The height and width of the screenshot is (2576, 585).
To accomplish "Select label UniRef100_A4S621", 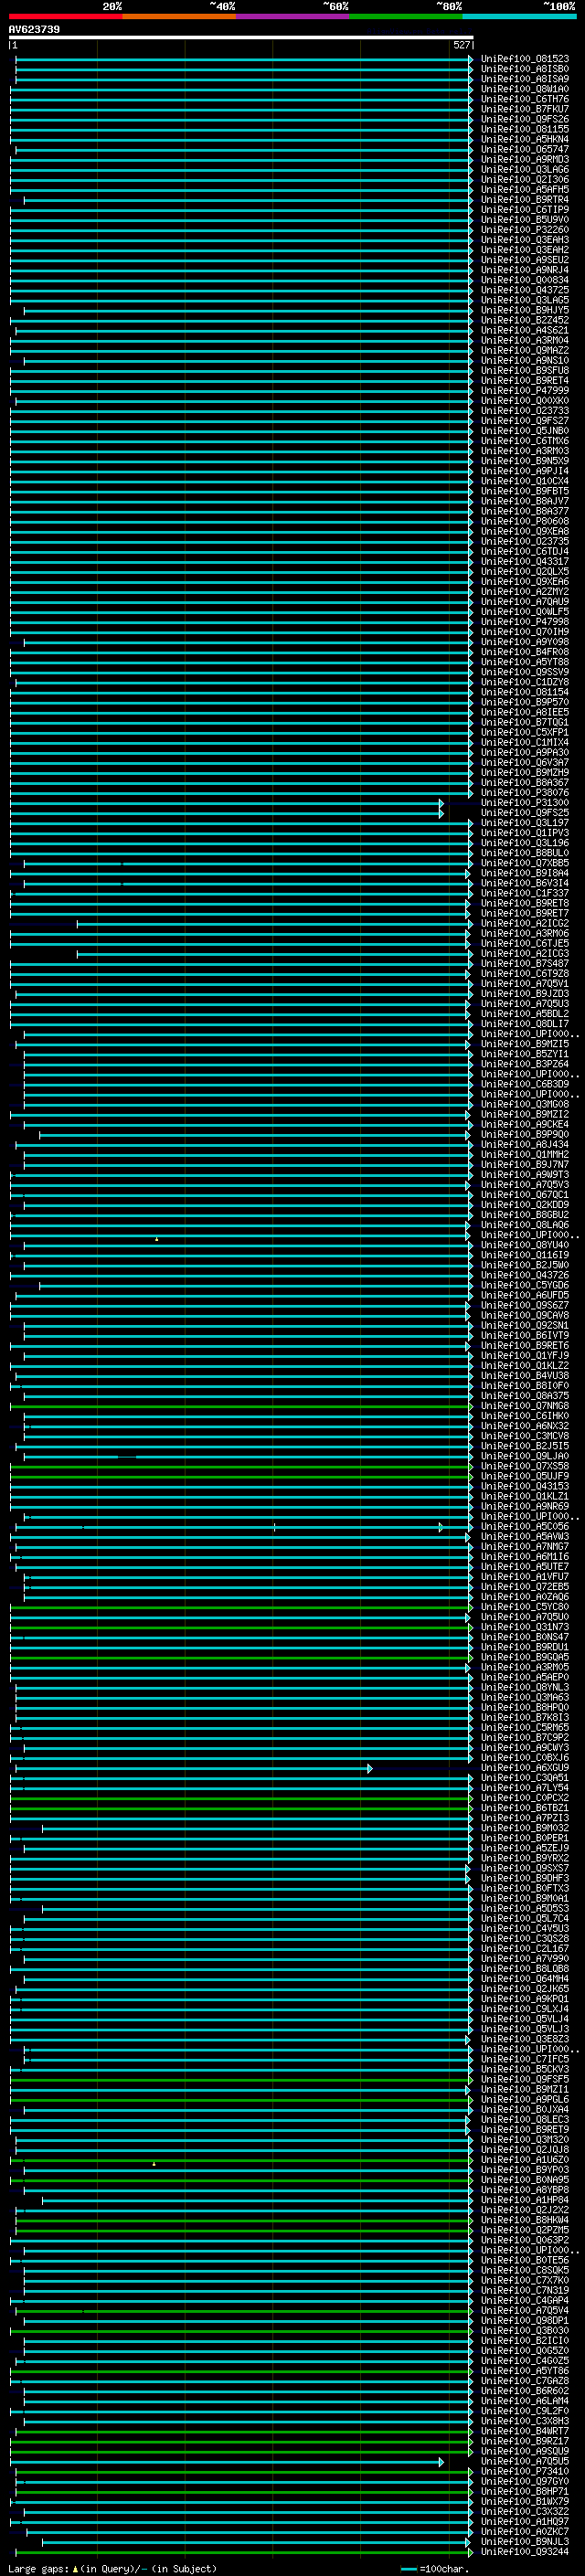I will (525, 330).
